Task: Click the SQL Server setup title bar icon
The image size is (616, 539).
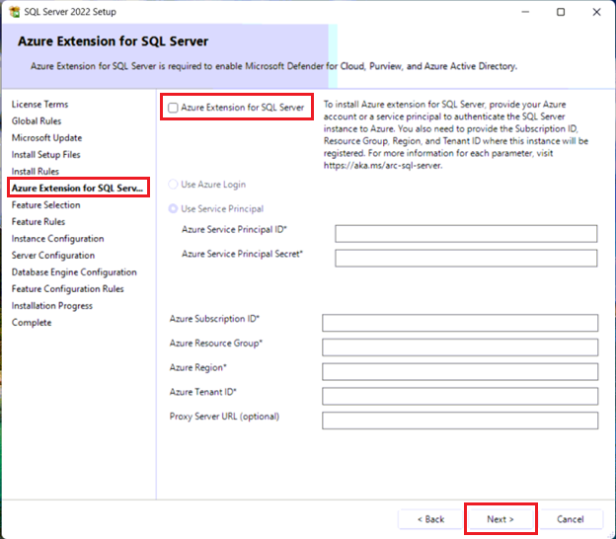Action: tap(15, 12)
